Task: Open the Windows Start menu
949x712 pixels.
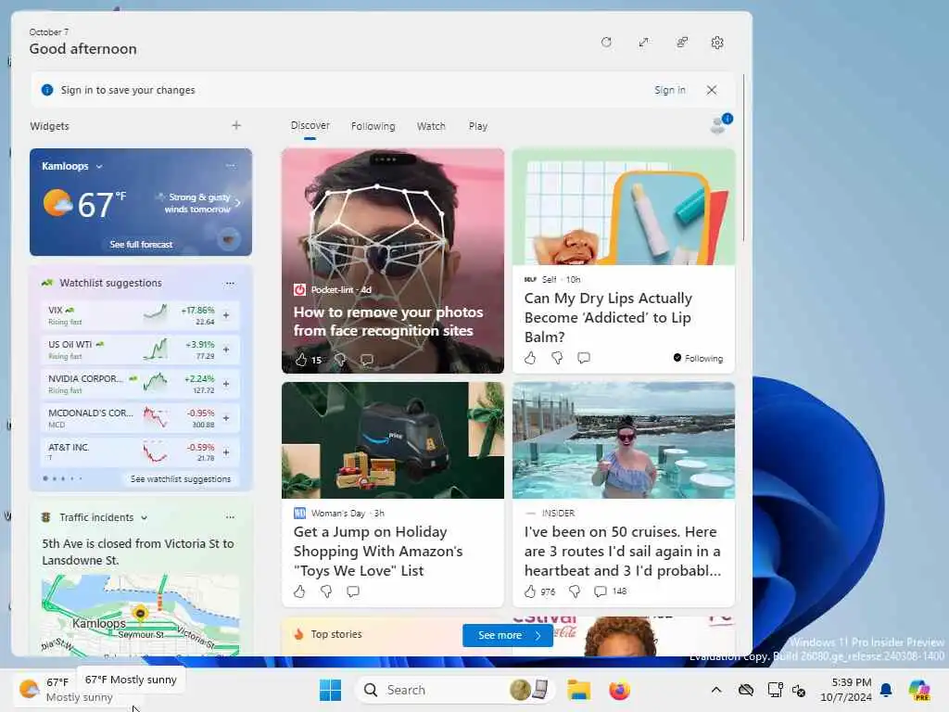Action: pos(330,690)
